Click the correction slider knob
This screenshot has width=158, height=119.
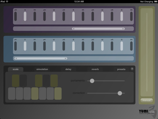point(120,93)
